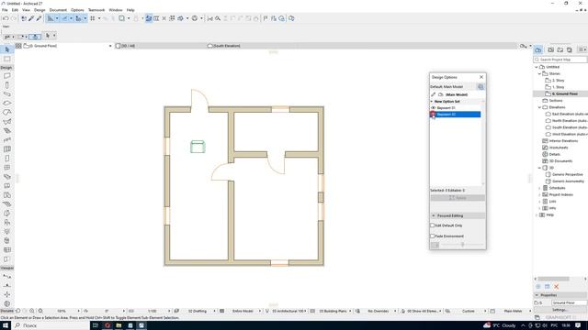Open the File menu
The width and height of the screenshot is (588, 330).
coord(5,10)
